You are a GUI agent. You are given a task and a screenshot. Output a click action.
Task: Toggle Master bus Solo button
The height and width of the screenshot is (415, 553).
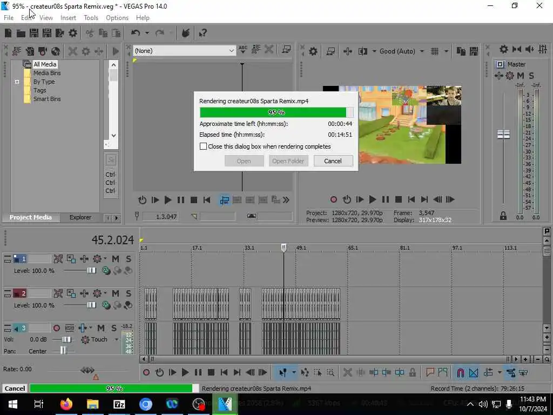click(x=531, y=76)
